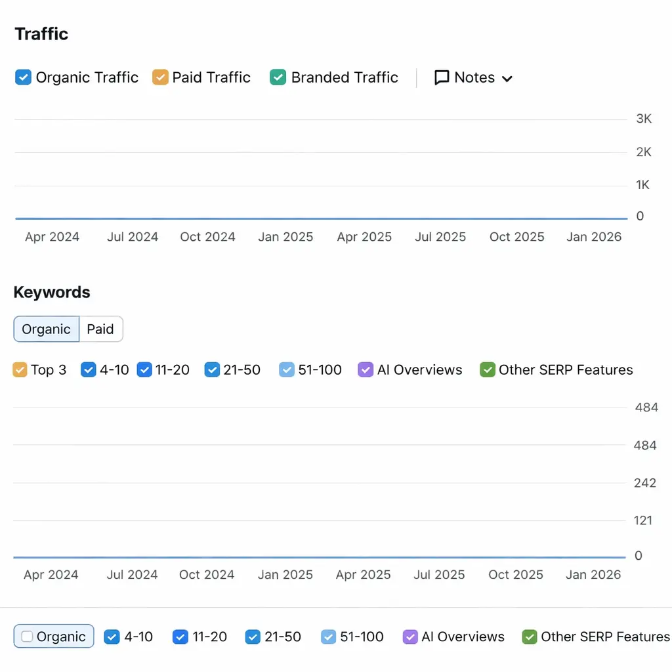672x672 pixels.
Task: Select the Organic keywords tab
Action: [x=46, y=329]
